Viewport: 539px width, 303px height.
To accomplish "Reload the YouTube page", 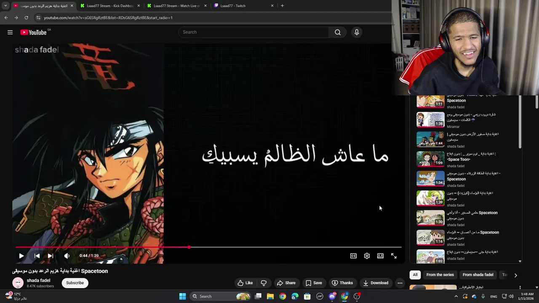I will coord(26,18).
